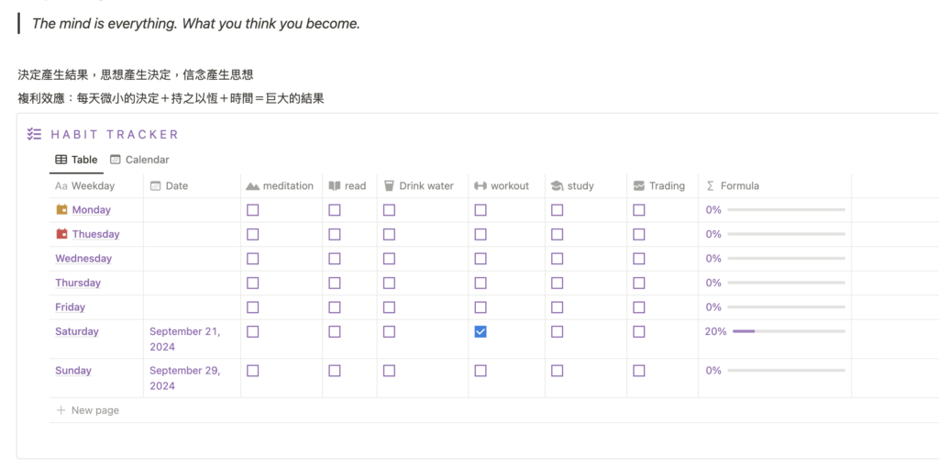This screenshot has height=468, width=939.
Task: Click the Drink water cup icon
Action: pos(389,185)
